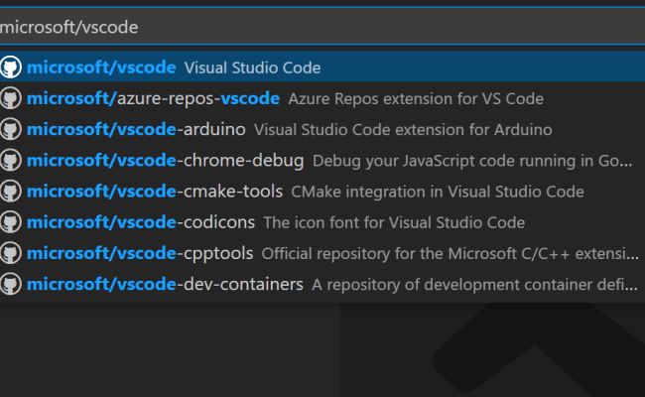Click the GitHub icon for microsoft/vscode-cpptools
This screenshot has height=397, width=645.
tap(10, 253)
